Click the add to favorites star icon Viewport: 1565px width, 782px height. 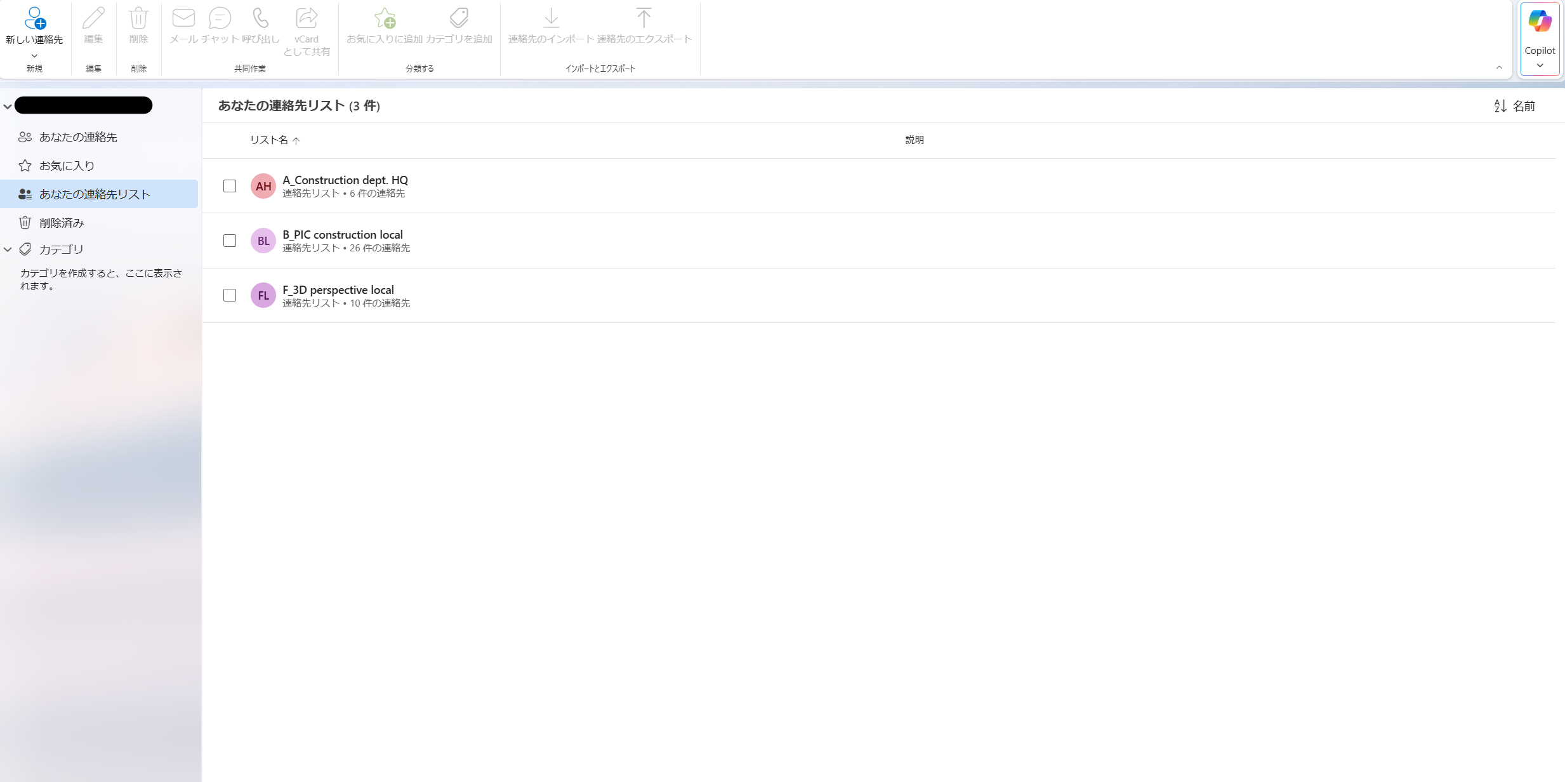(385, 18)
